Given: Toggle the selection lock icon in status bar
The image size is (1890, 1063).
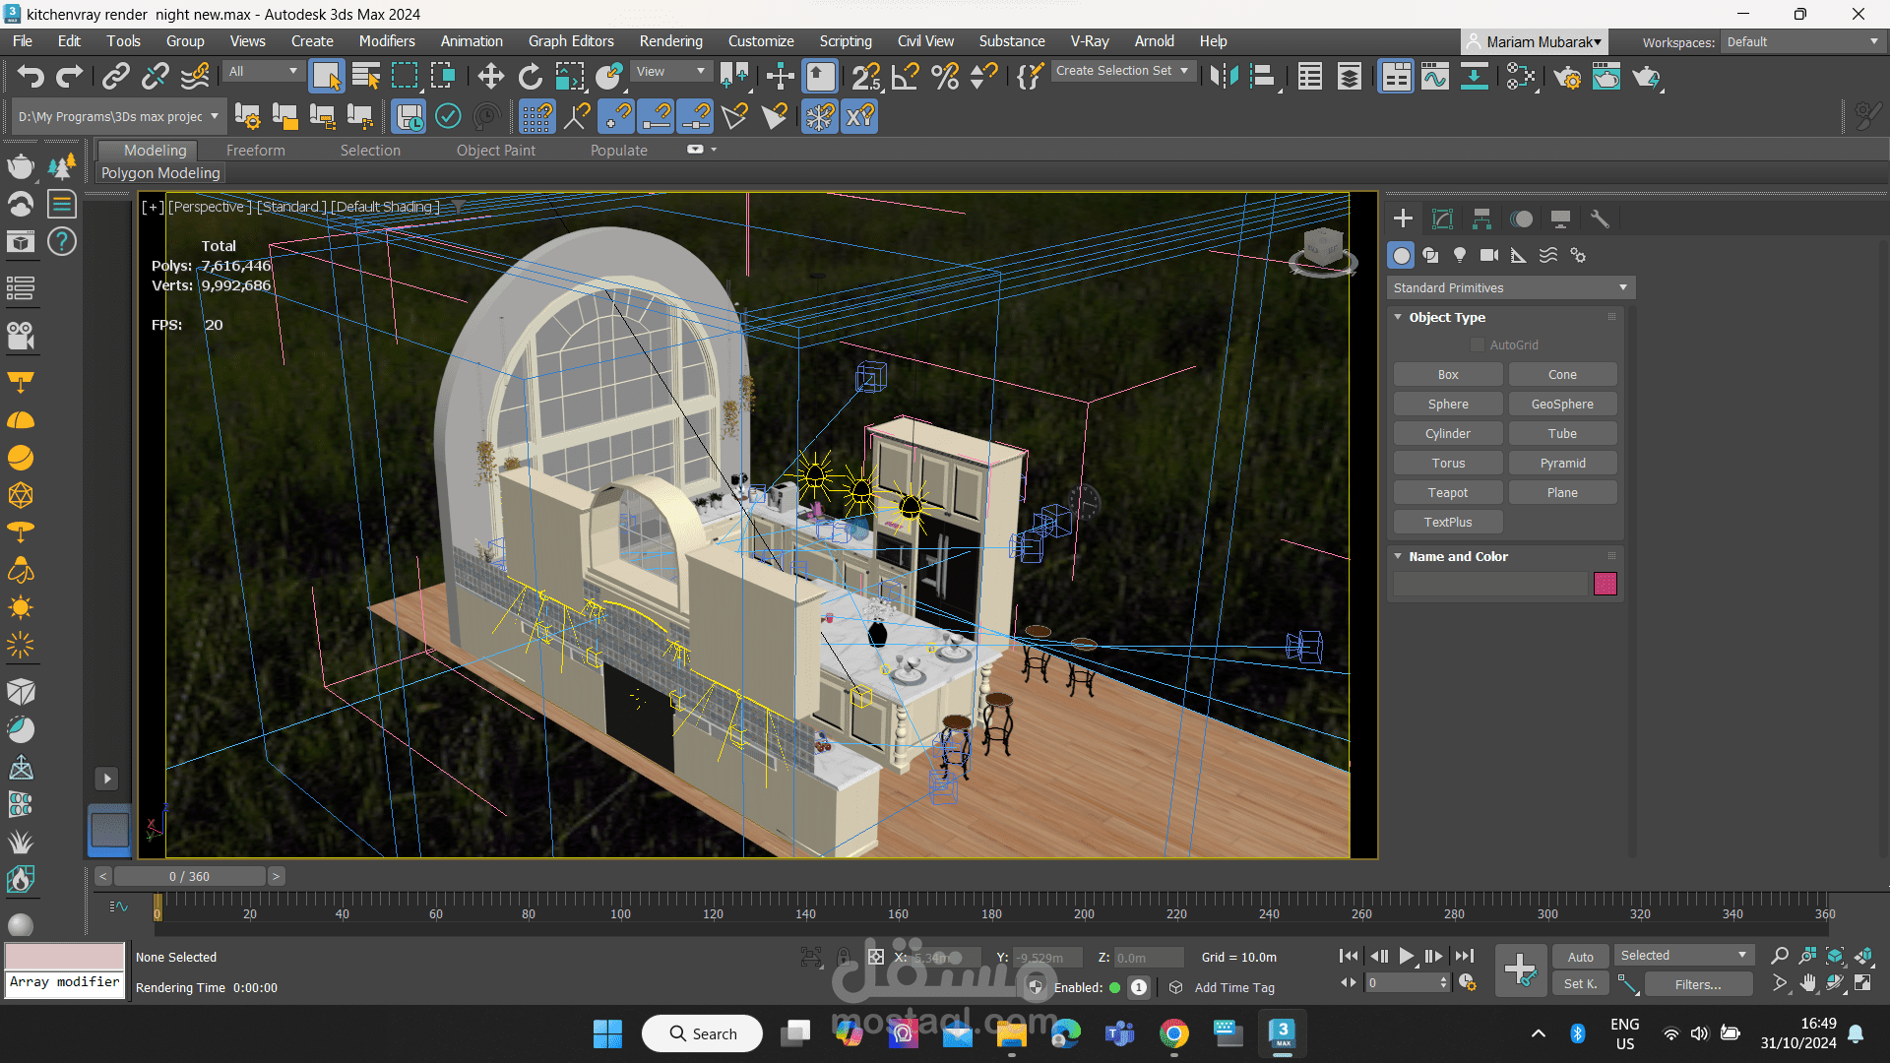Looking at the screenshot, I should coord(844,957).
